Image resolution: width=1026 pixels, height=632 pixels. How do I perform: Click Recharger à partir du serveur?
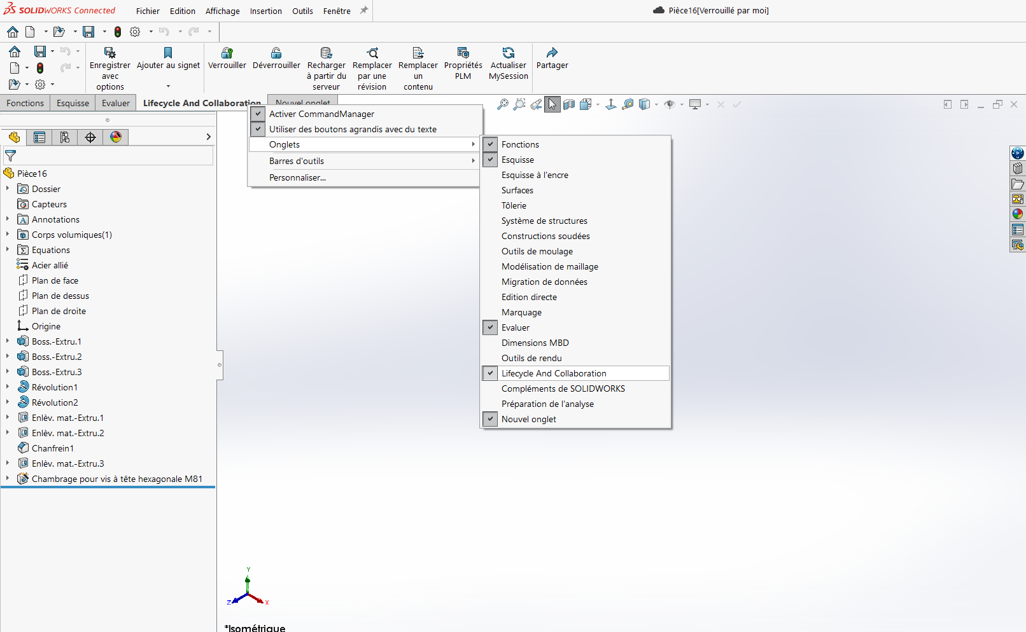coord(327,53)
